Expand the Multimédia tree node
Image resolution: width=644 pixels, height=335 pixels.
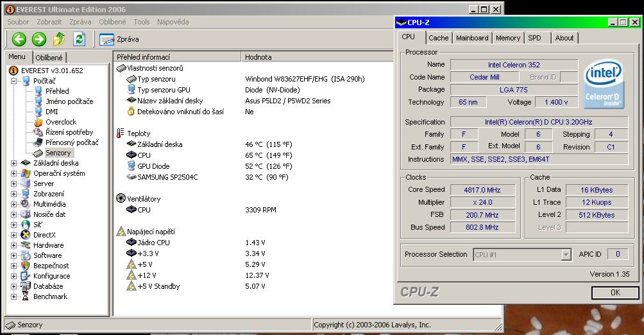tap(14, 204)
